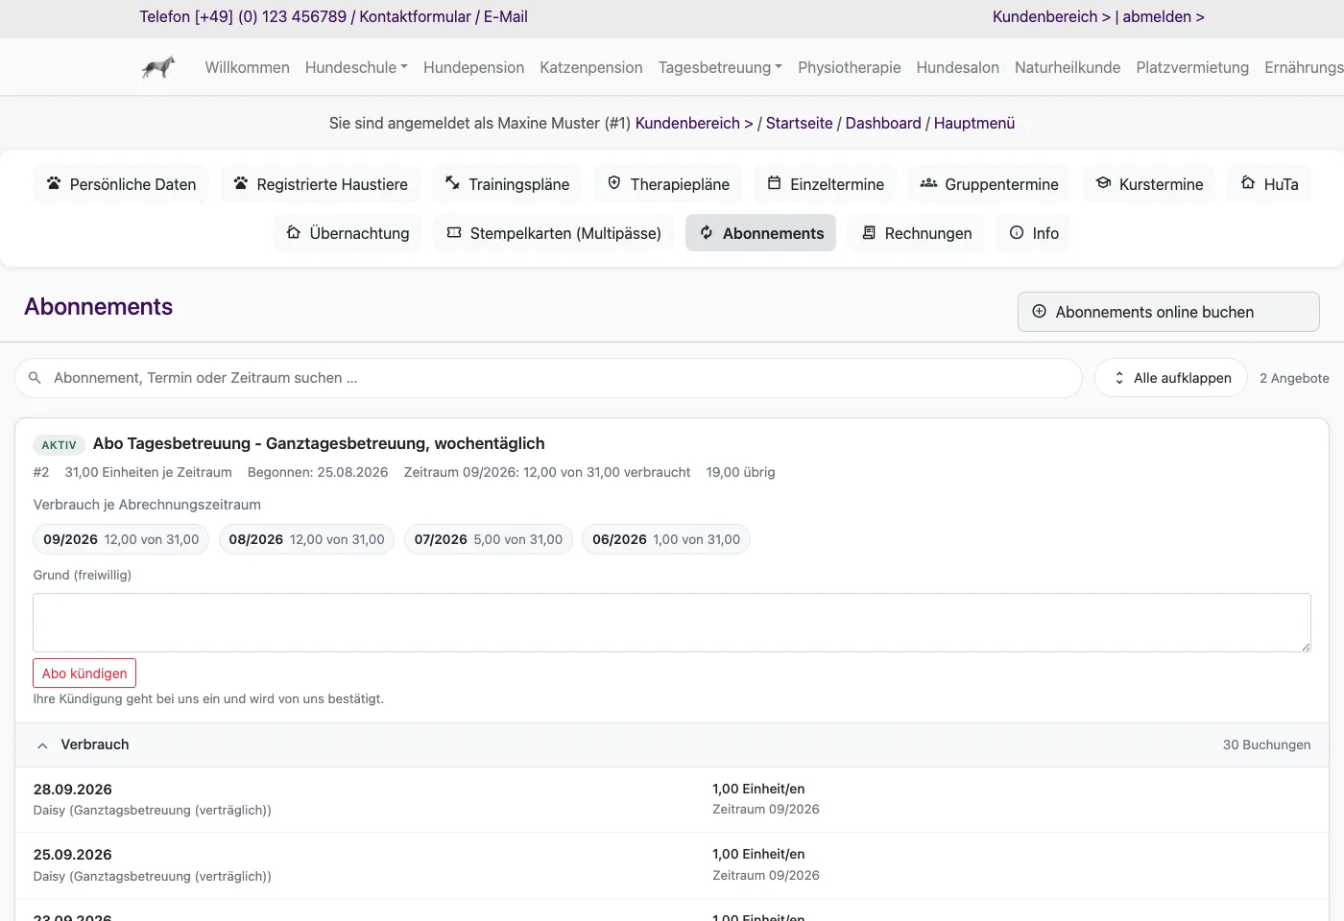Select the 09/2026 billing period chip
This screenshot has width=1344, height=921.
[121, 539]
